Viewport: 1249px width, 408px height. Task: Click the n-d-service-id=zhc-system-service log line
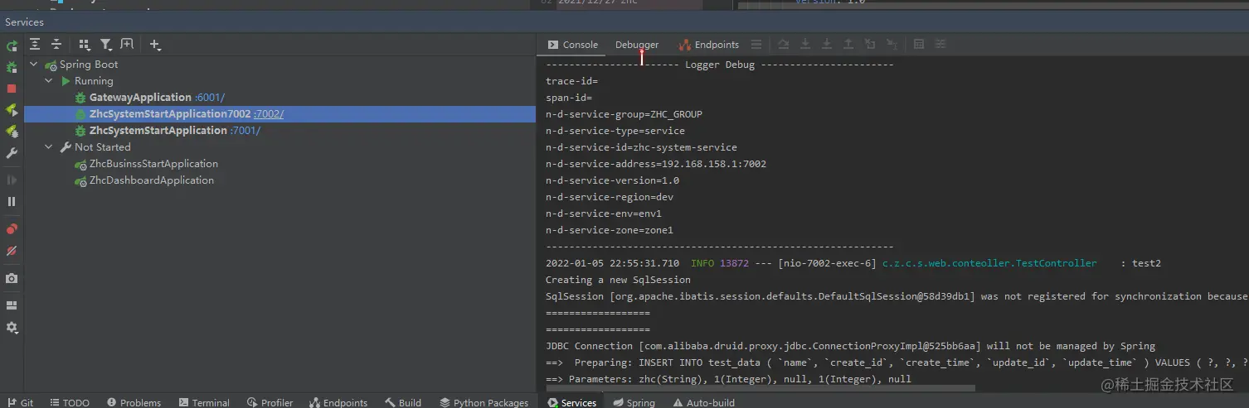pos(641,147)
